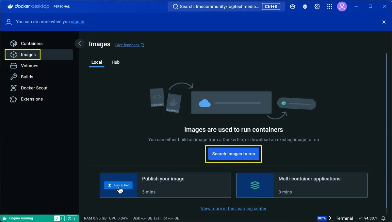Viewport: 392px width, 222px height.
Task: Click the PERSONAL plan label
Action: [x=61, y=7]
